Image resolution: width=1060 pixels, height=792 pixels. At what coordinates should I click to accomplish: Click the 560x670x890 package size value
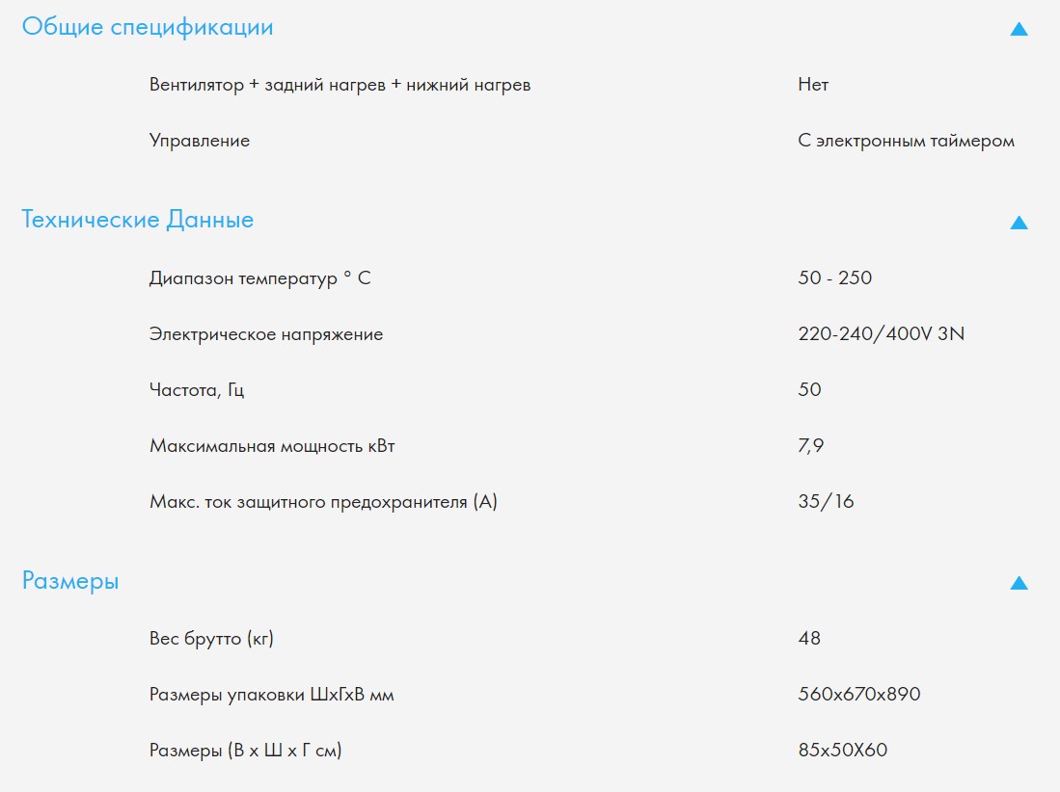point(859,694)
